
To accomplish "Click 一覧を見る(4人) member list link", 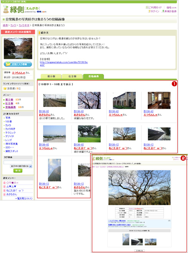I will (x=24, y=198).
